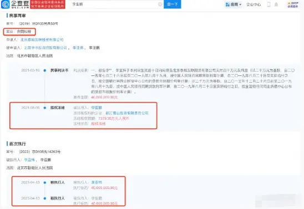Select the timeline dot dated 2021-03-16
Viewport: 304px width, 209px height.
pyautogui.click(x=45, y=70)
